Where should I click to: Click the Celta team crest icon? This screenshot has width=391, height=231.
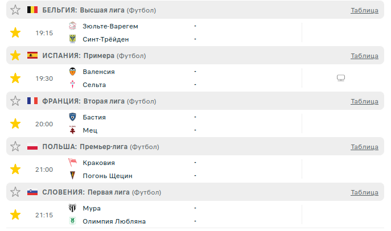(x=73, y=85)
